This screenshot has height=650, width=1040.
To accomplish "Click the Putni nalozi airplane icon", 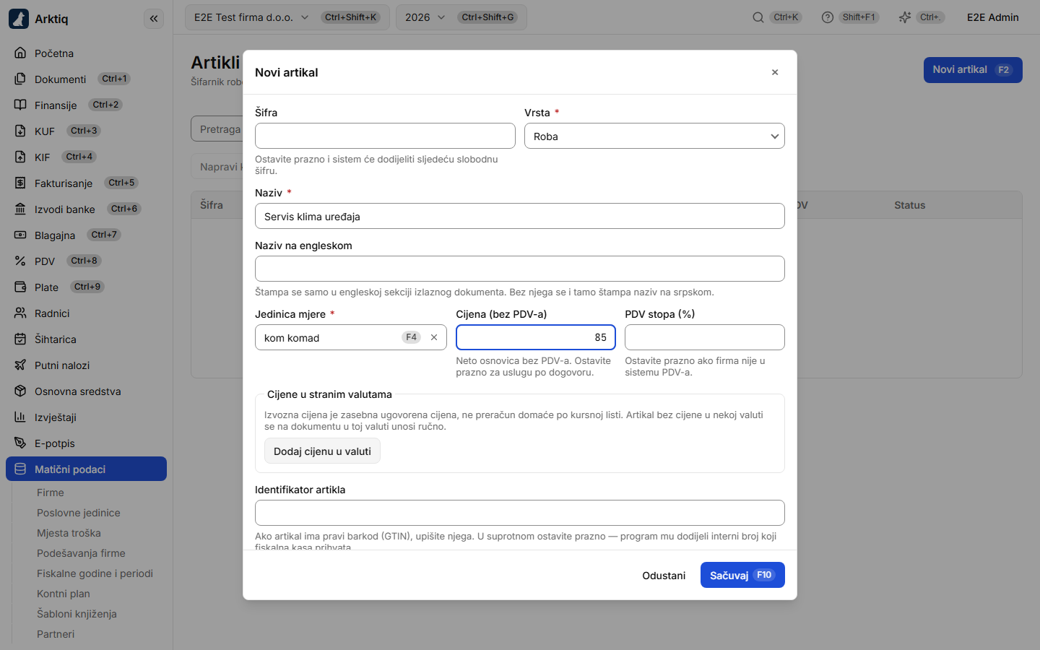I will click(20, 365).
